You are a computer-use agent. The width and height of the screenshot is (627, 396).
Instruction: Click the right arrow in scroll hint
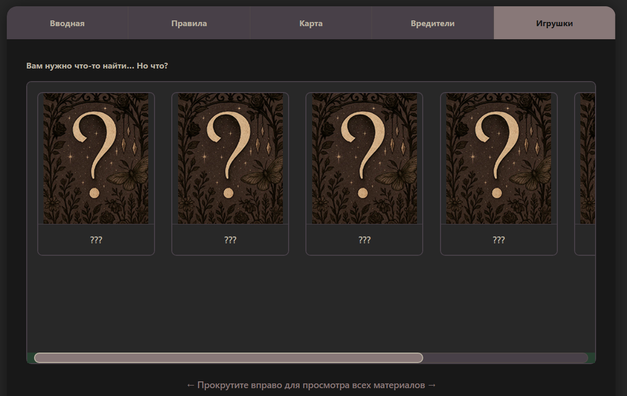(x=432, y=386)
